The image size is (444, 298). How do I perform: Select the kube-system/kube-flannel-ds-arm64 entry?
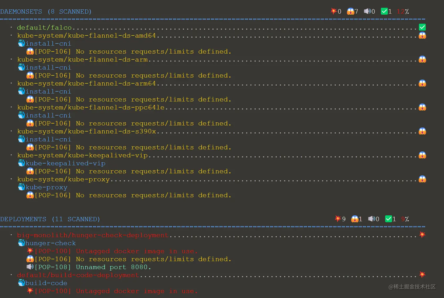tap(86, 84)
